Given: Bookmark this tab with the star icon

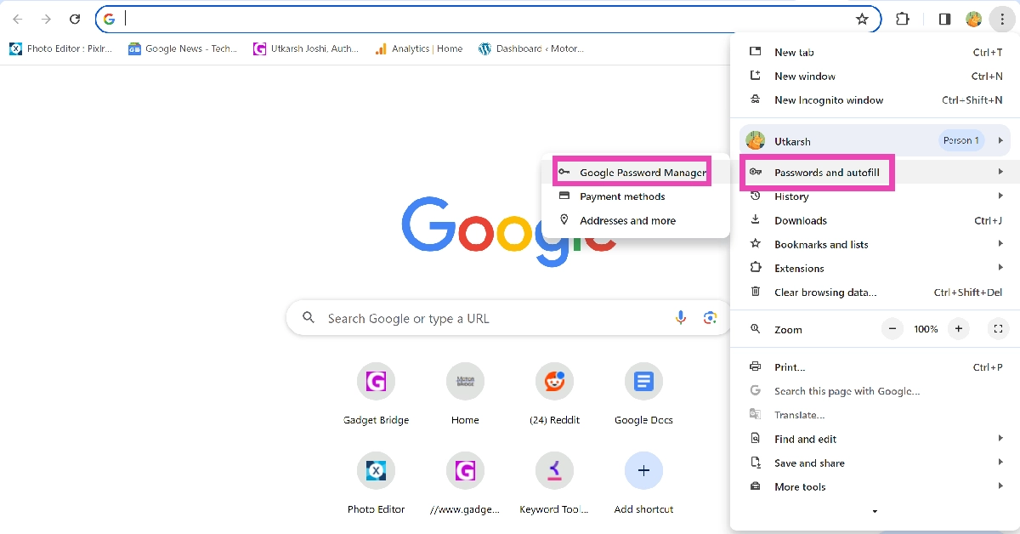Looking at the screenshot, I should 862,19.
